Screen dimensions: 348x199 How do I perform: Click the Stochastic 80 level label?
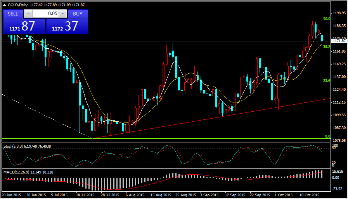click(x=334, y=148)
